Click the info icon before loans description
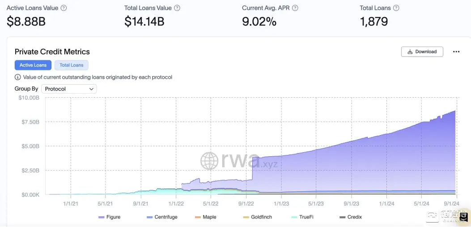This screenshot has height=227, width=471. tap(18, 77)
